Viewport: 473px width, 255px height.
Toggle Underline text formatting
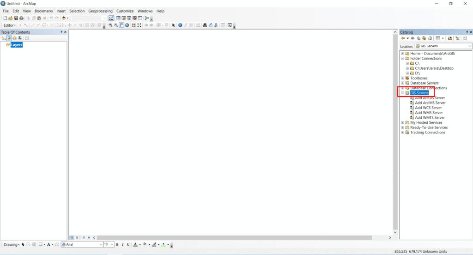click(128, 245)
